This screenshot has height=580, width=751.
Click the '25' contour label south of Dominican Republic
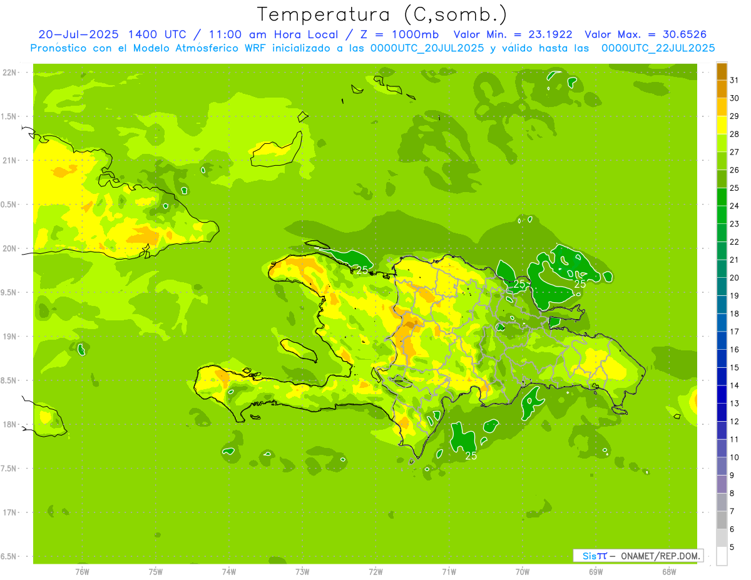(x=471, y=456)
